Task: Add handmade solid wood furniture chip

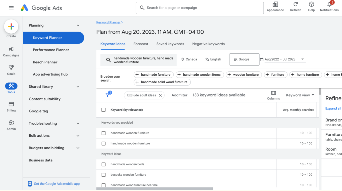Action: [162, 82]
